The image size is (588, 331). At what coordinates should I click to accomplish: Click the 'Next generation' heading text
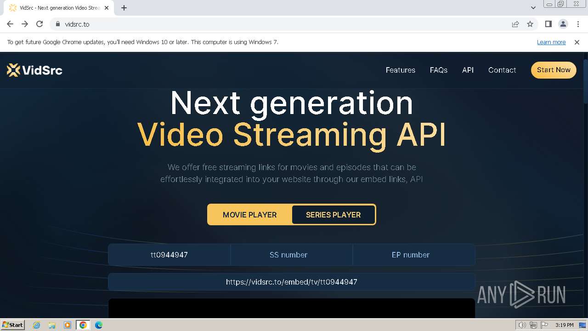tap(292, 103)
